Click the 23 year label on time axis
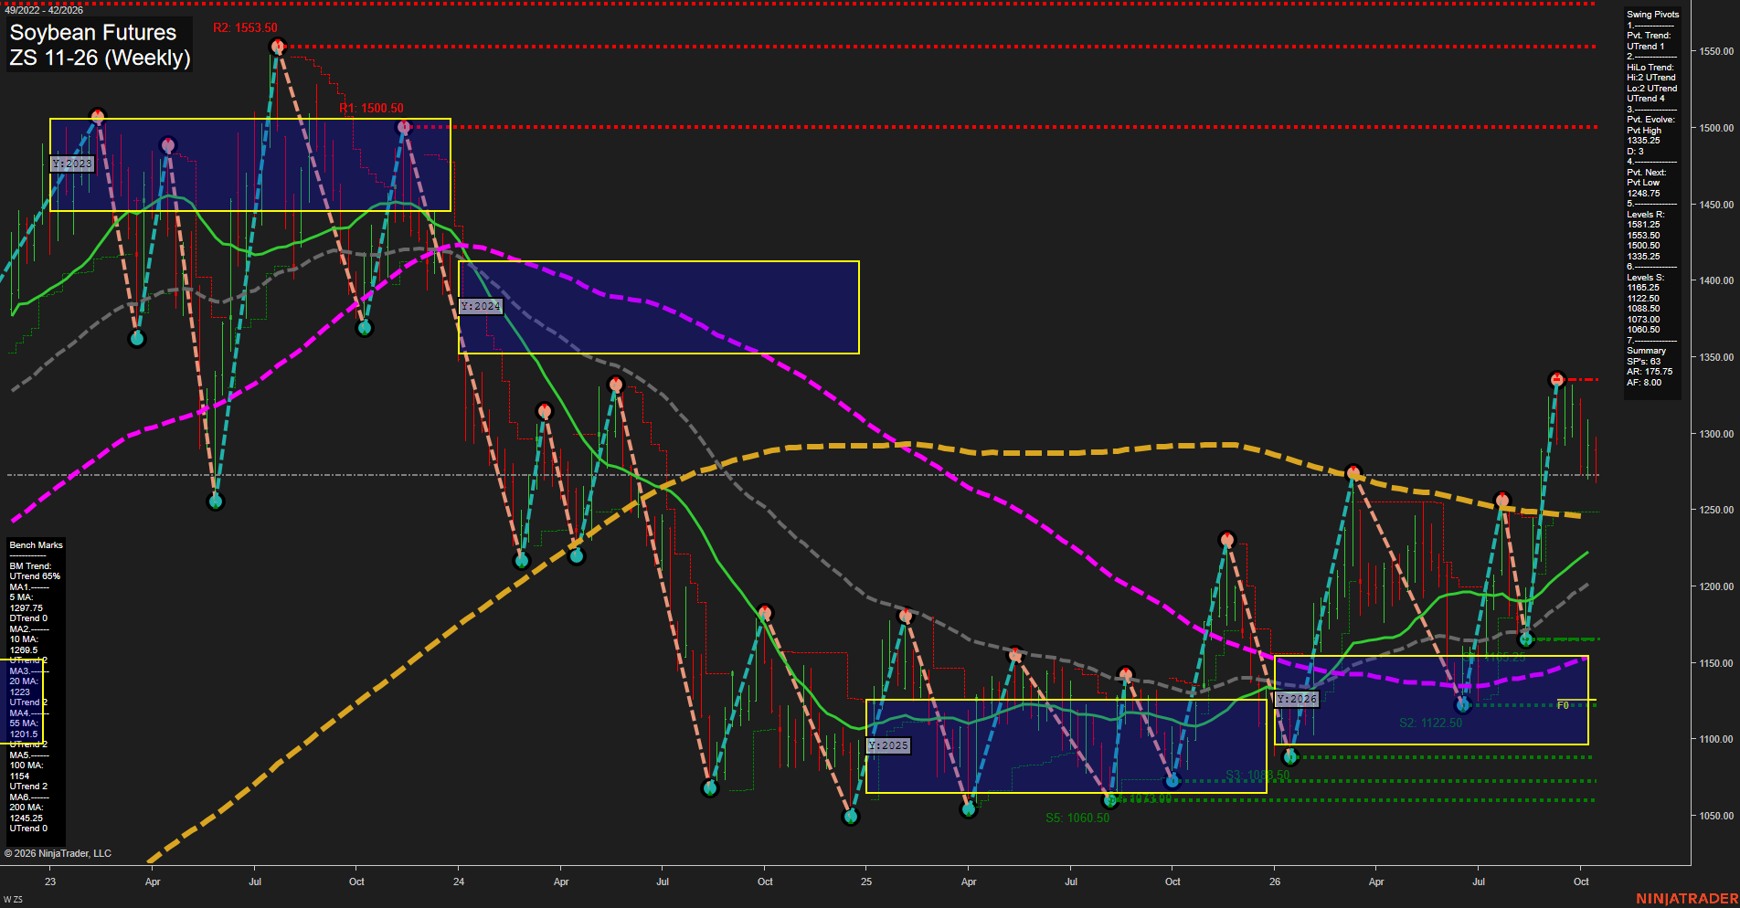The width and height of the screenshot is (1740, 908). tap(50, 882)
